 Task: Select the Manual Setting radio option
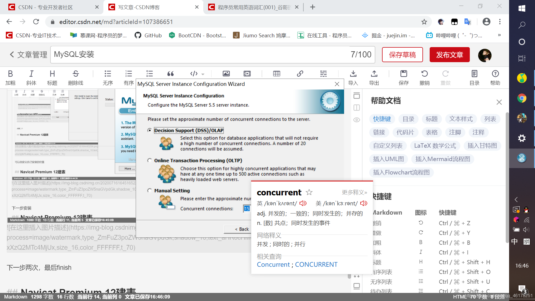[150, 191]
